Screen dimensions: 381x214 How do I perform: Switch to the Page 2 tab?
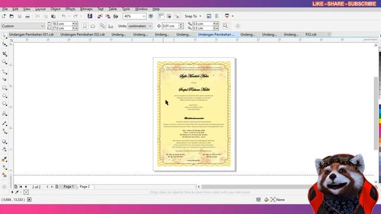pyautogui.click(x=85, y=187)
